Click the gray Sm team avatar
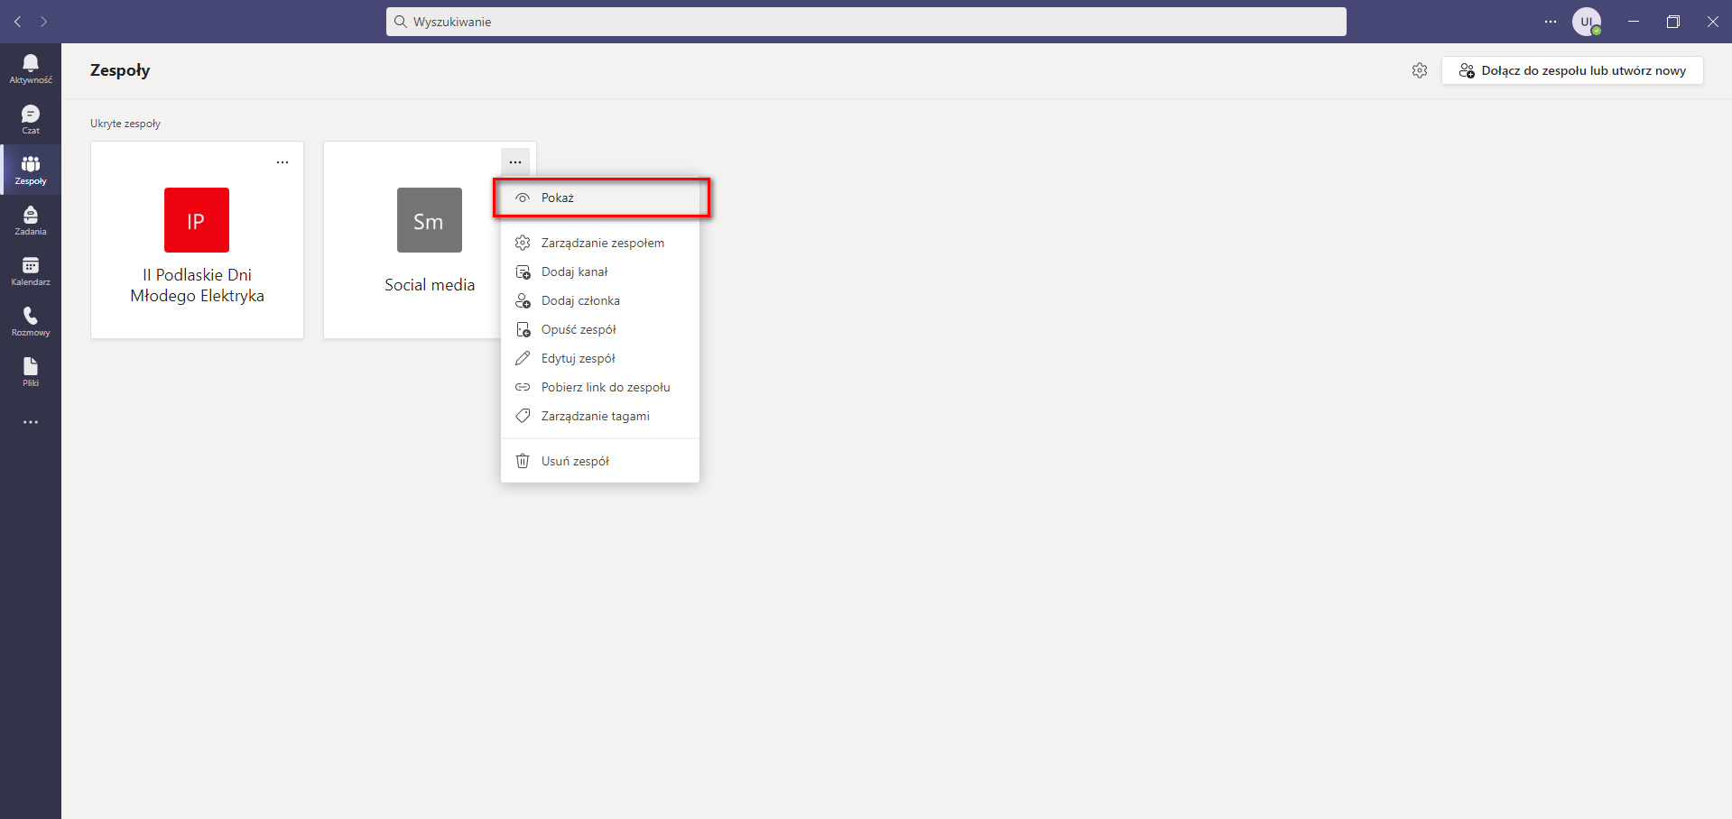1732x819 pixels. click(430, 220)
